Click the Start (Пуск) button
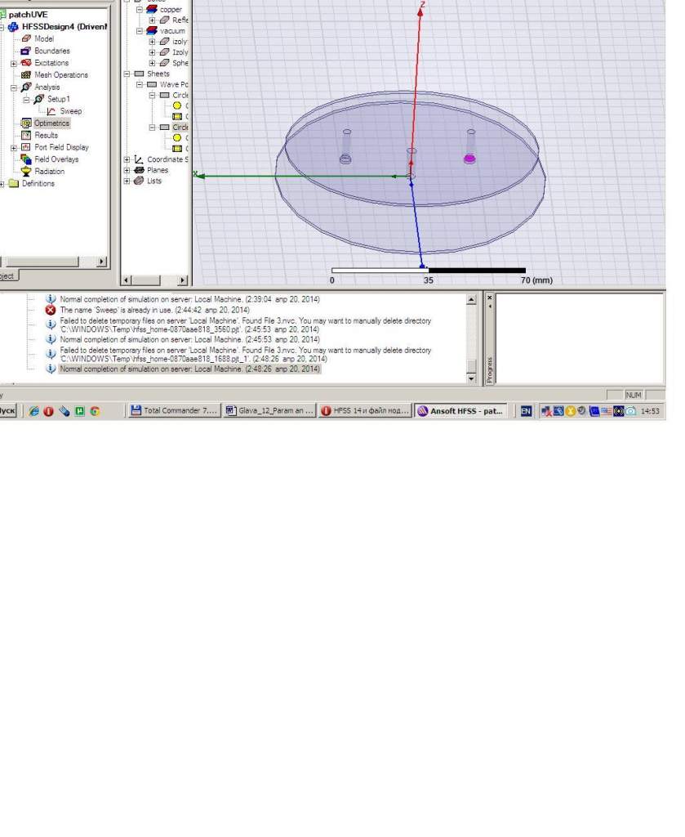This screenshot has width=685, height=837. coord(7,410)
